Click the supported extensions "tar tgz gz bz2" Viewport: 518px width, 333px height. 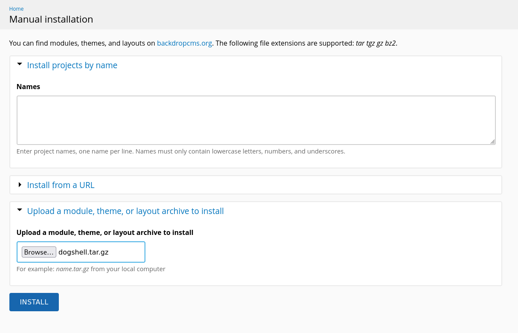pyautogui.click(x=376, y=43)
